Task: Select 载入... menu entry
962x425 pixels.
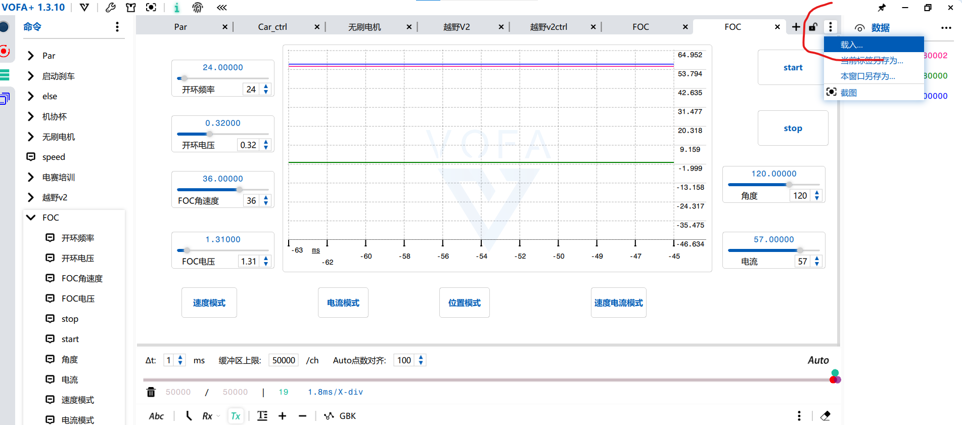Action: pos(874,45)
